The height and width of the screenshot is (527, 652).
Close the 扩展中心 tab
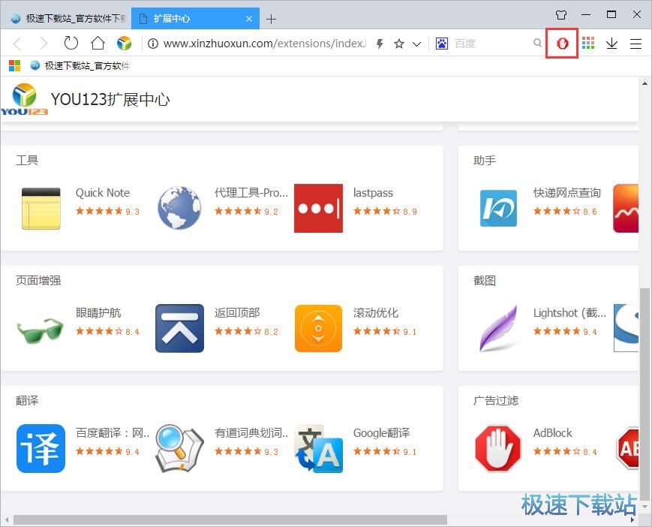[x=249, y=19]
